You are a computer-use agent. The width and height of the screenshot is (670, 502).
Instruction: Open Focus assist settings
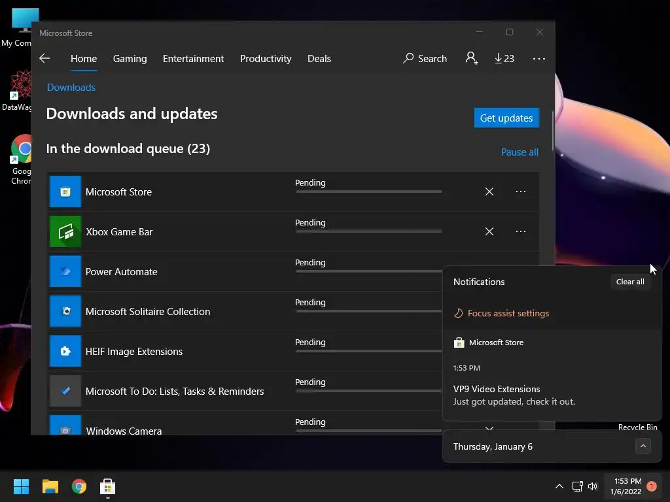point(501,313)
